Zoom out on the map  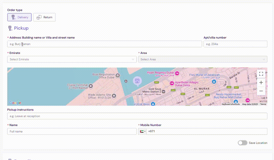point(261,91)
